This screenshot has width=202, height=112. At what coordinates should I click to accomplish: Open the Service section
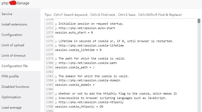click(7, 14)
